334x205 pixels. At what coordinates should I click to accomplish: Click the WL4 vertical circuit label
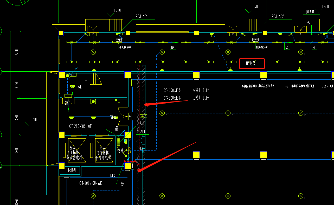[116, 128]
